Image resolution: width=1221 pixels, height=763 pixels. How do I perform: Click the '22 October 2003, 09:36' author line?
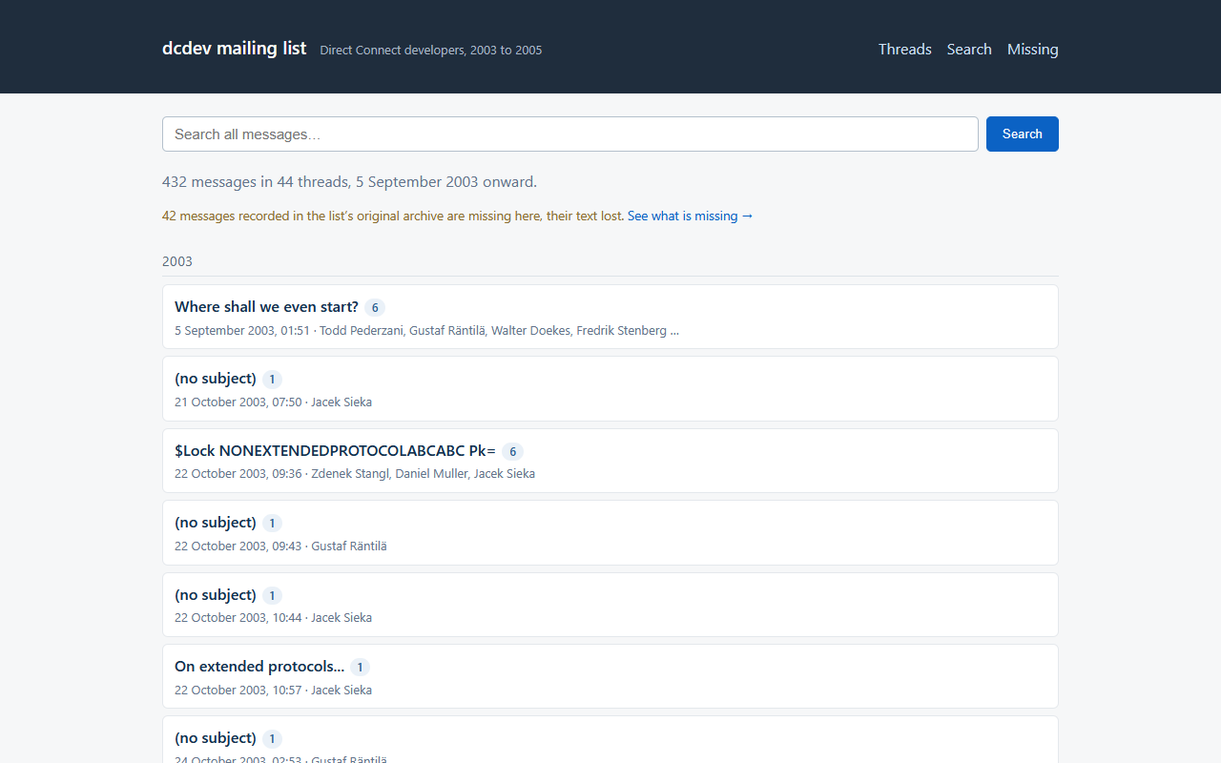tap(355, 474)
